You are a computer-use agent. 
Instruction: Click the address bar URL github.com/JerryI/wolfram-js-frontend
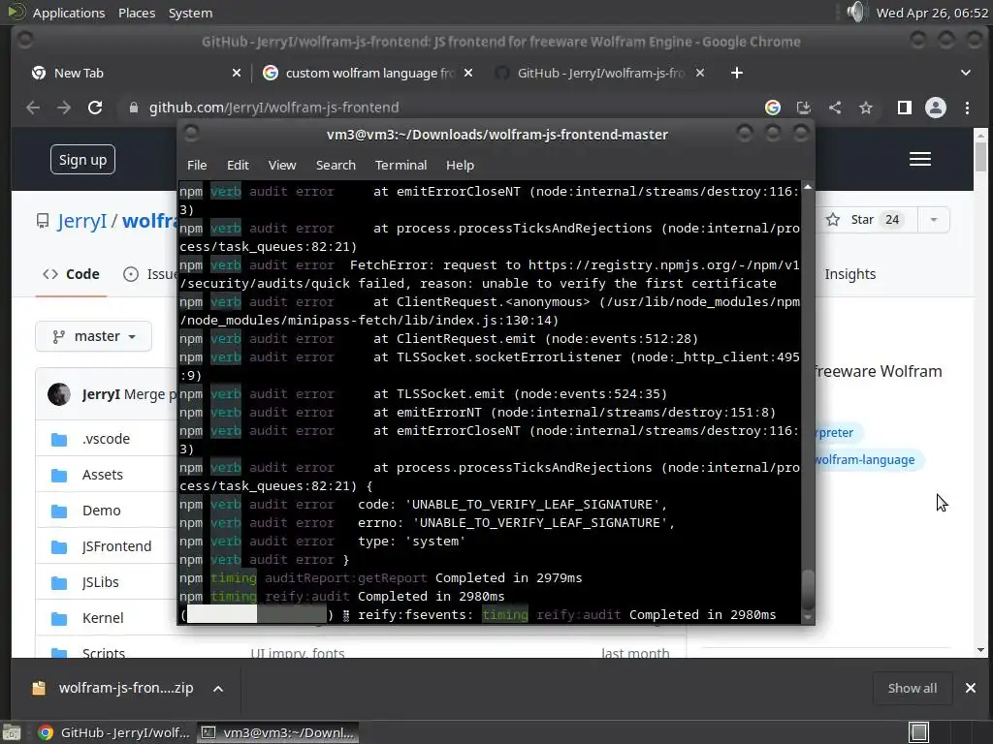pos(273,108)
